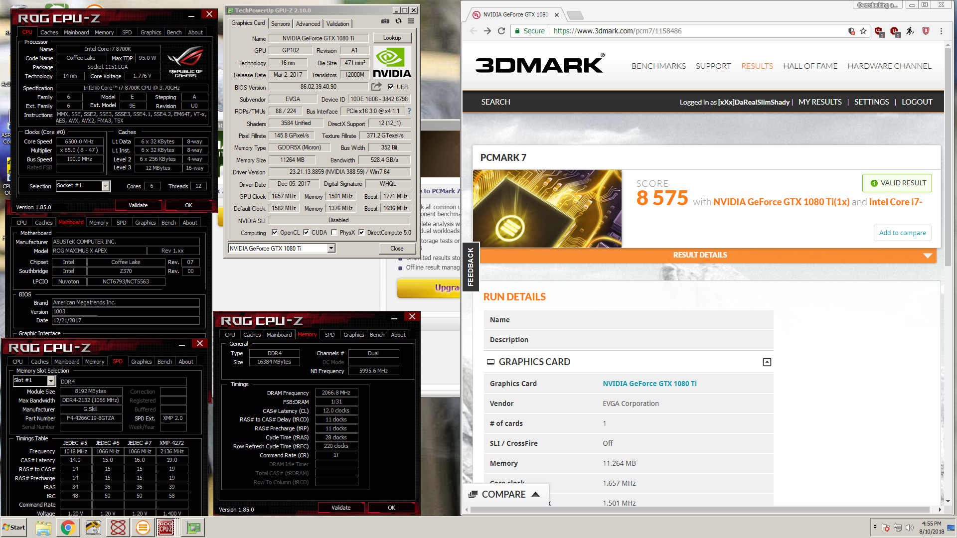Collapse the GRAPHICS CARD section

click(767, 362)
